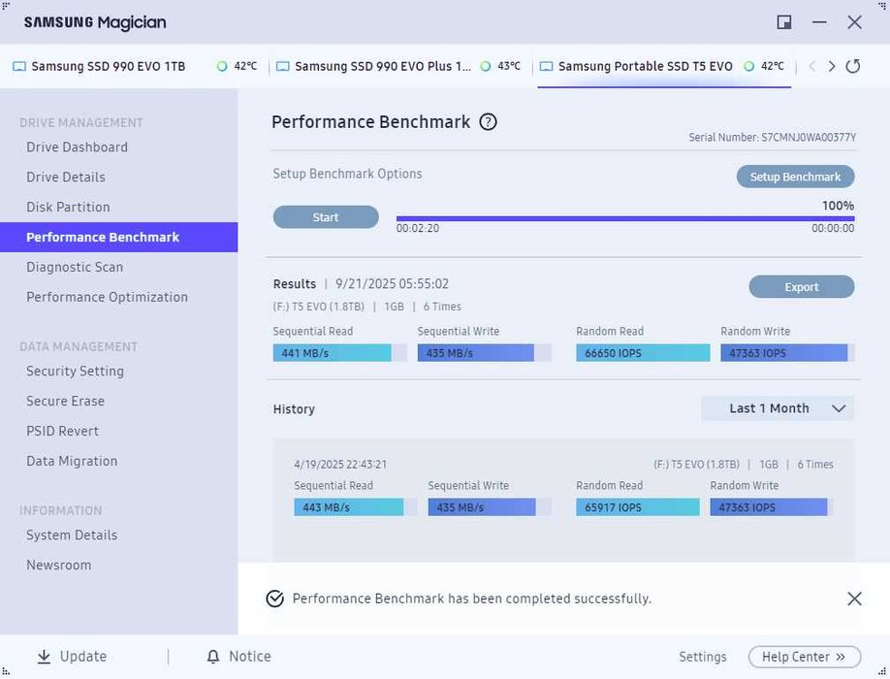Open Performance Optimization
The width and height of the screenshot is (890, 679).
point(108,297)
